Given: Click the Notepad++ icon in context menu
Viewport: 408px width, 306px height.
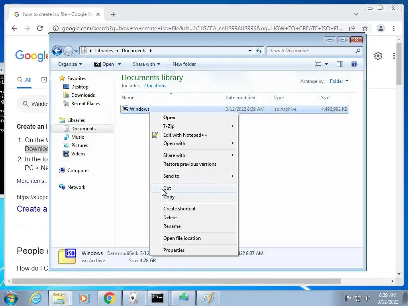Looking at the screenshot, I should pyautogui.click(x=155, y=135).
